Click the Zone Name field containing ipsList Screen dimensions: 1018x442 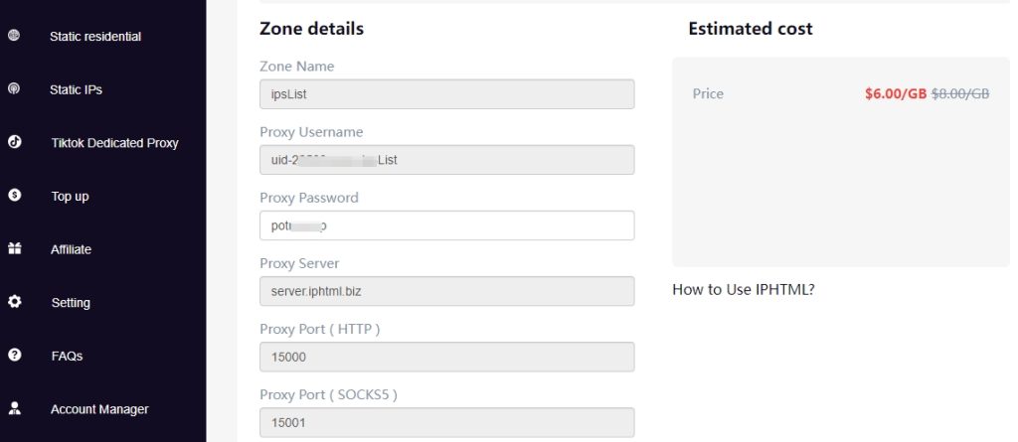[x=446, y=94]
